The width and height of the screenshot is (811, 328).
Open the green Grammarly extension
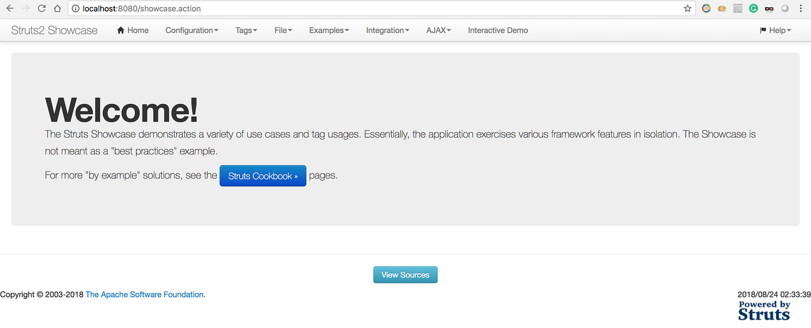pyautogui.click(x=754, y=8)
